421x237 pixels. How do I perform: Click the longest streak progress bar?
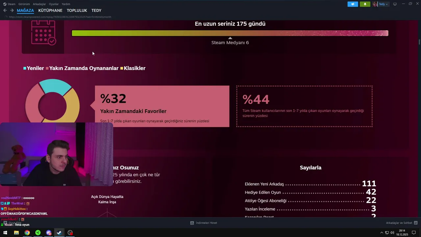coord(230,33)
